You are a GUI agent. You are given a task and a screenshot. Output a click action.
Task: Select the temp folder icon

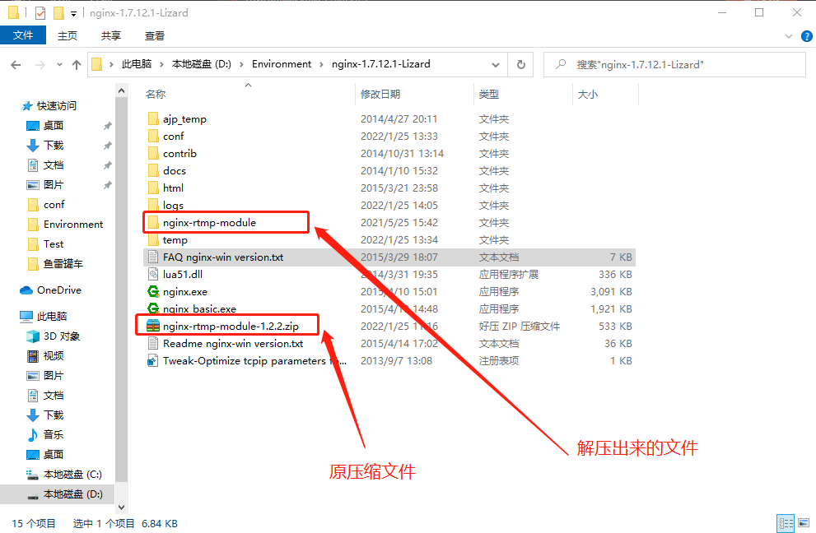153,239
